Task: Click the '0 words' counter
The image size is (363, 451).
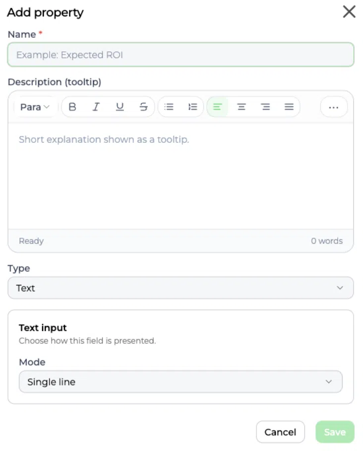Action: (327, 241)
